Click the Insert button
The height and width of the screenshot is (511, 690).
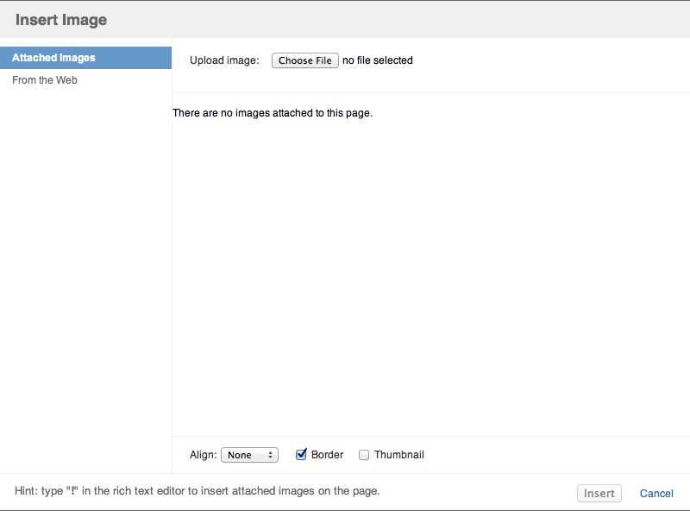point(599,494)
